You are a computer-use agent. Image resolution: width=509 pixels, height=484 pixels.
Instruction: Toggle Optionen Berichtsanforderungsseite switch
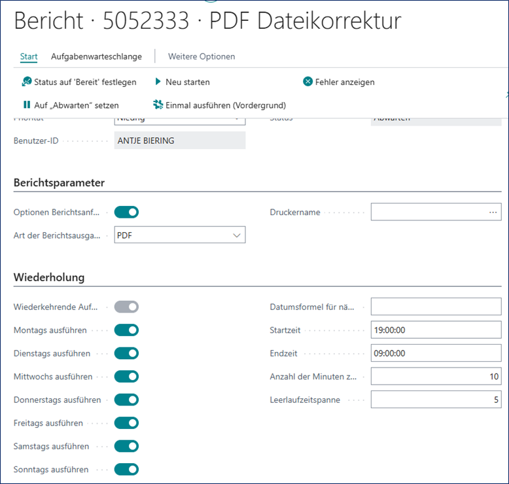(x=126, y=212)
